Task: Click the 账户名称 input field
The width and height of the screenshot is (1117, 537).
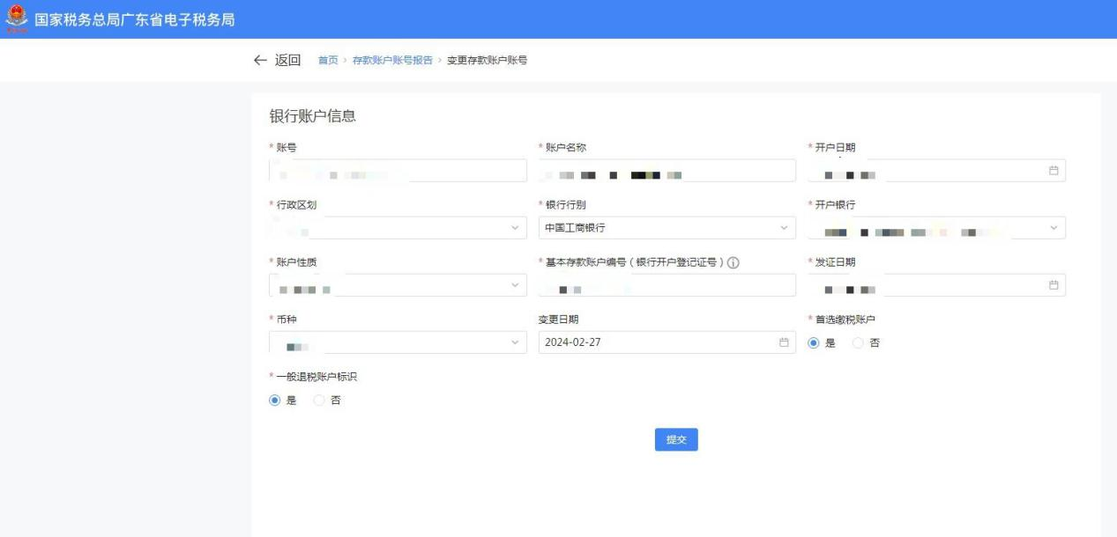Action: tap(666, 171)
